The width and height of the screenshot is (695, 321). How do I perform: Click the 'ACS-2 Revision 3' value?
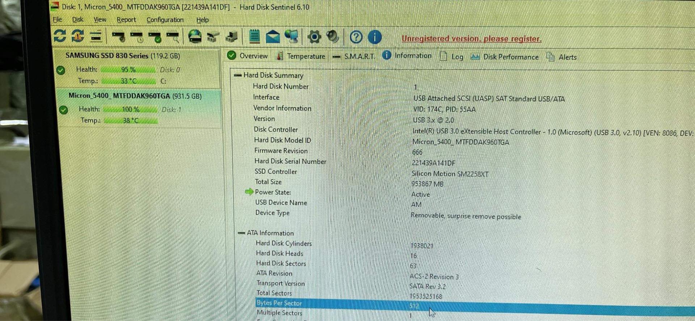[434, 276]
